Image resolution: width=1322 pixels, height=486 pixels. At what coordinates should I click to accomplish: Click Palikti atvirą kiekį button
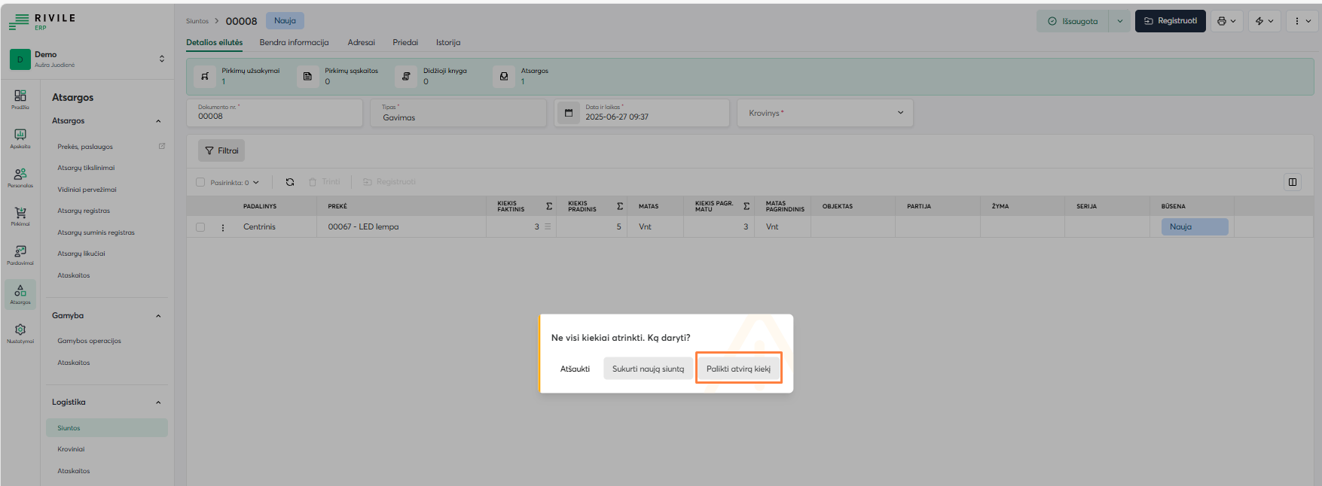point(738,369)
